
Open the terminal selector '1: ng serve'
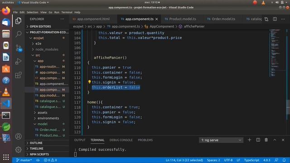[x=221, y=140]
